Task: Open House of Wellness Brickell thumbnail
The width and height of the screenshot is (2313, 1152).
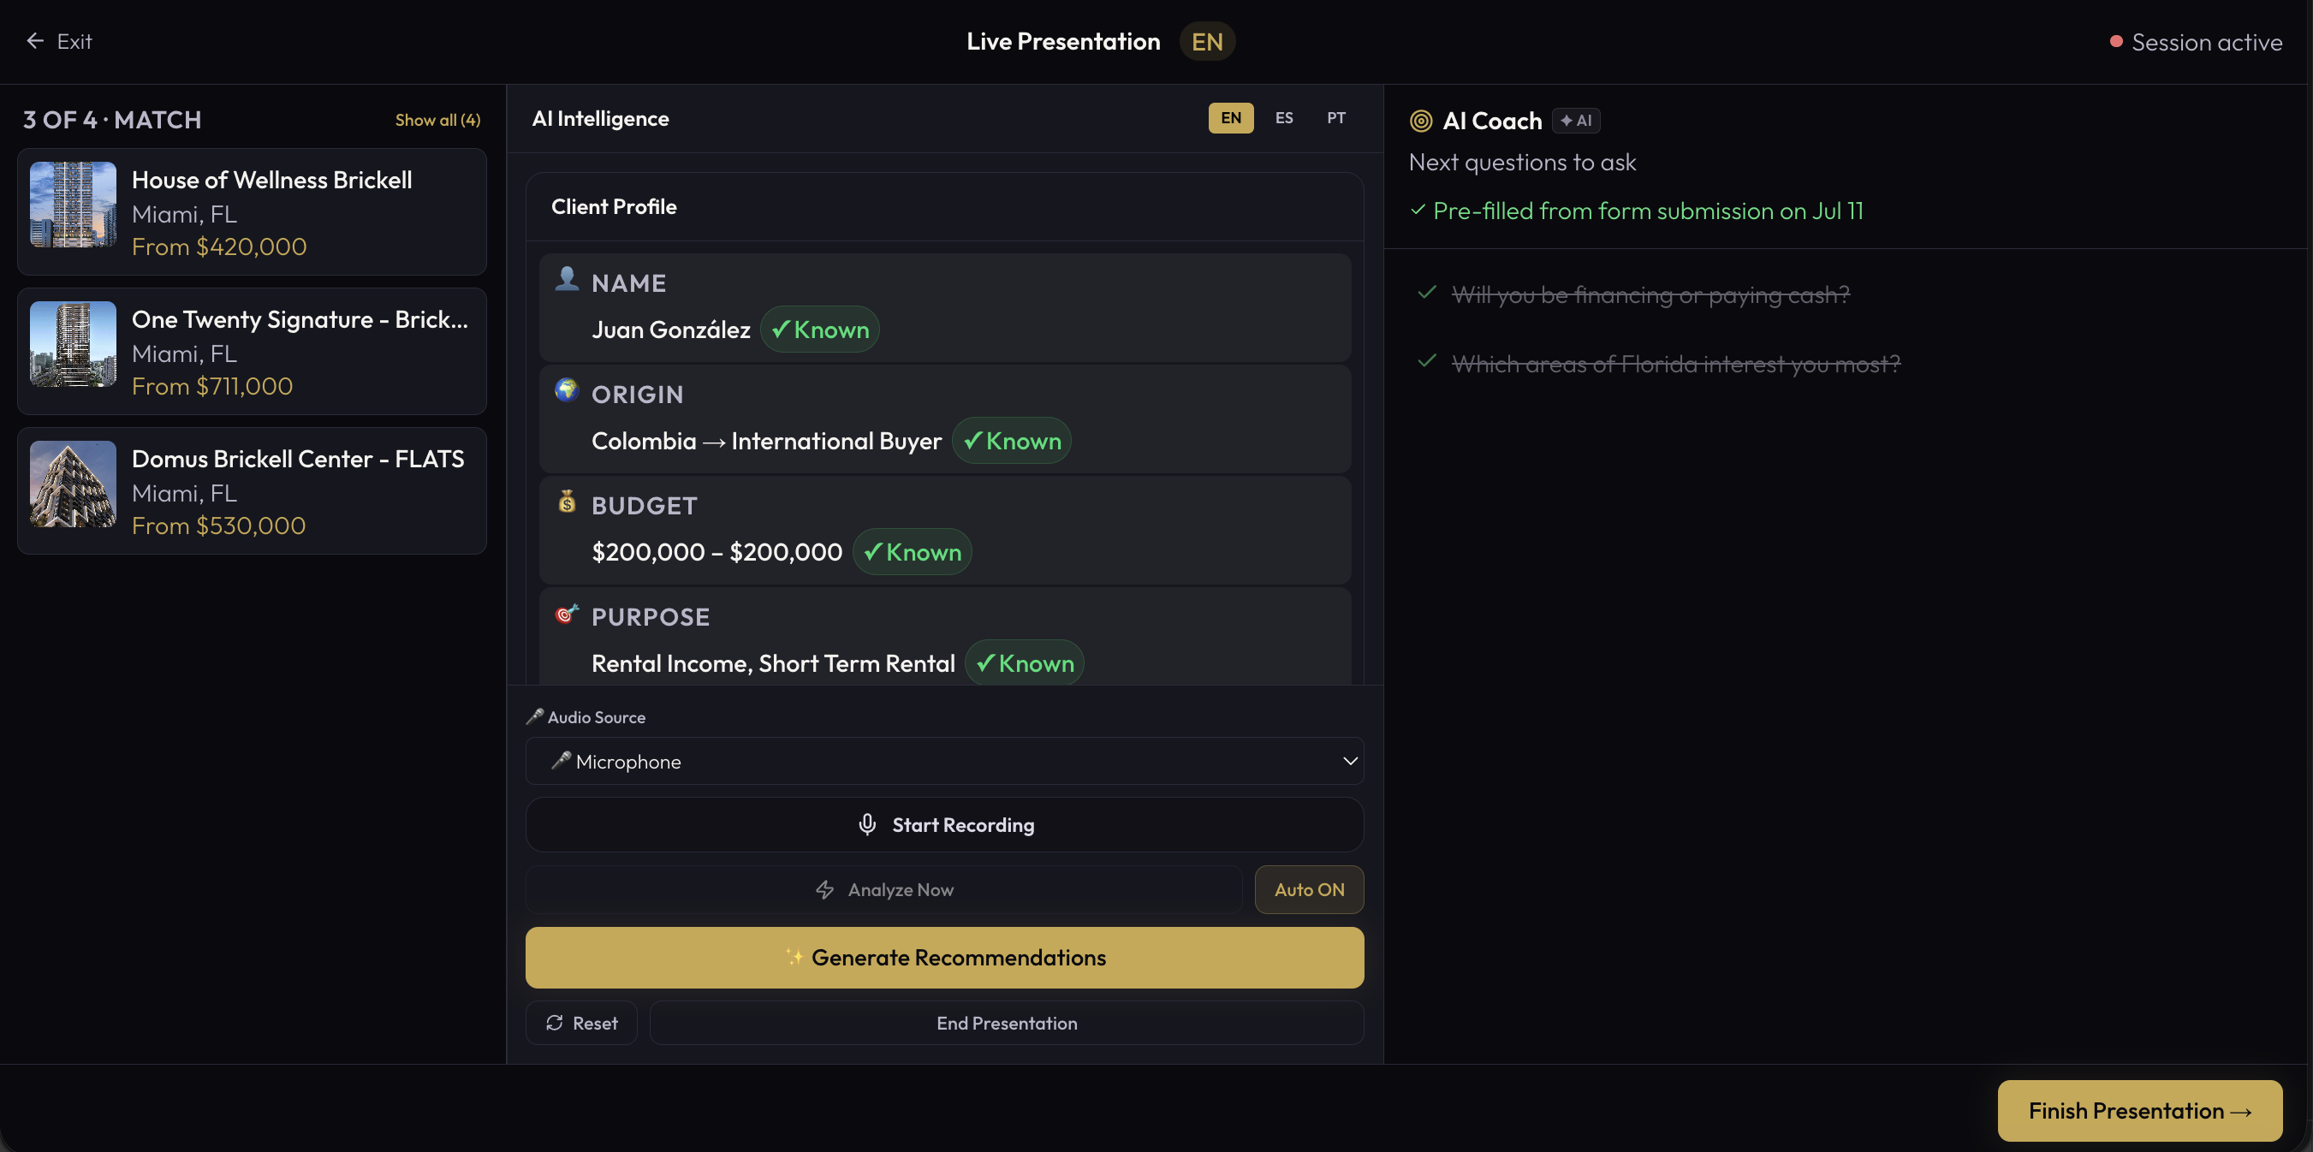Action: click(x=73, y=205)
